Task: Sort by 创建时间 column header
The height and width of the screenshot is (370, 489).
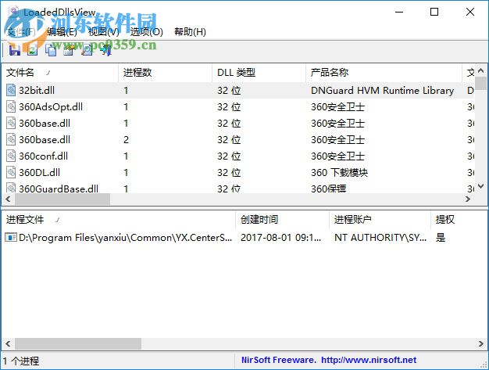Action: [x=283, y=220]
